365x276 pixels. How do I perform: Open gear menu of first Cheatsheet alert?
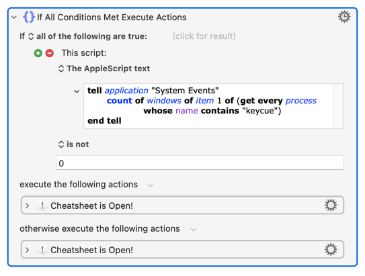331,205
